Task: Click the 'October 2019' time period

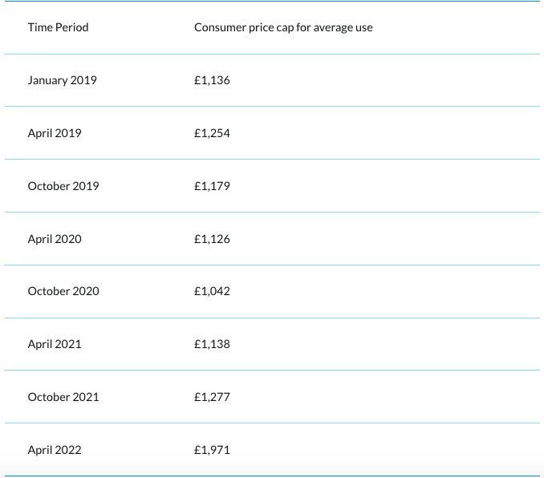Action: 63,186
